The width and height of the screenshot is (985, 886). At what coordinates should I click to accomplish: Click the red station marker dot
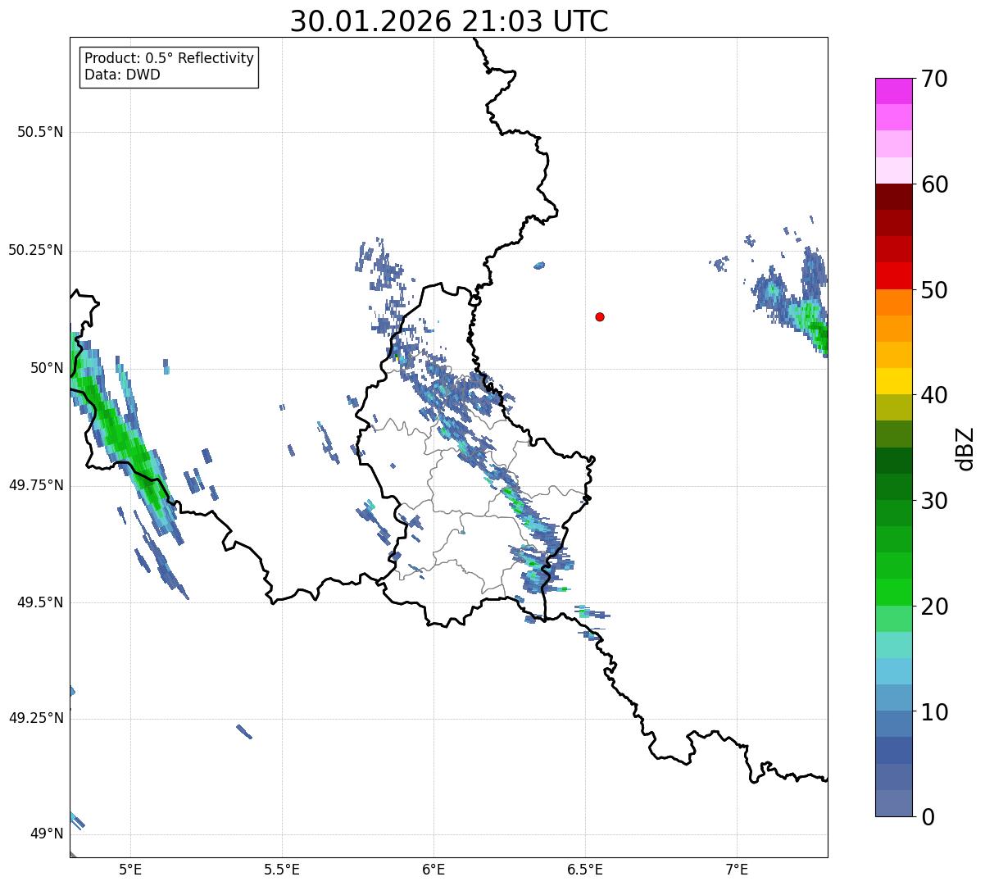[x=600, y=317]
